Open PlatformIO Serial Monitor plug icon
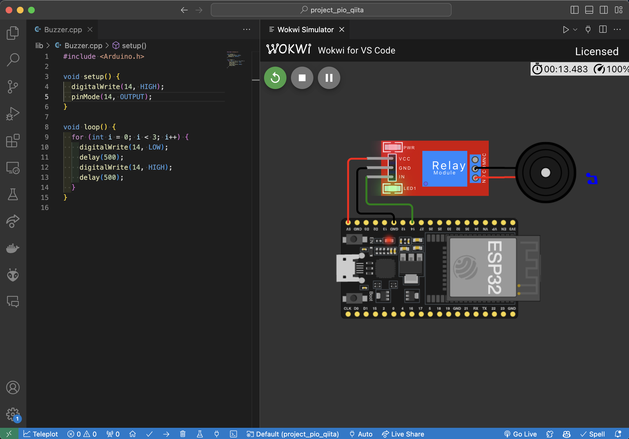 [217, 434]
